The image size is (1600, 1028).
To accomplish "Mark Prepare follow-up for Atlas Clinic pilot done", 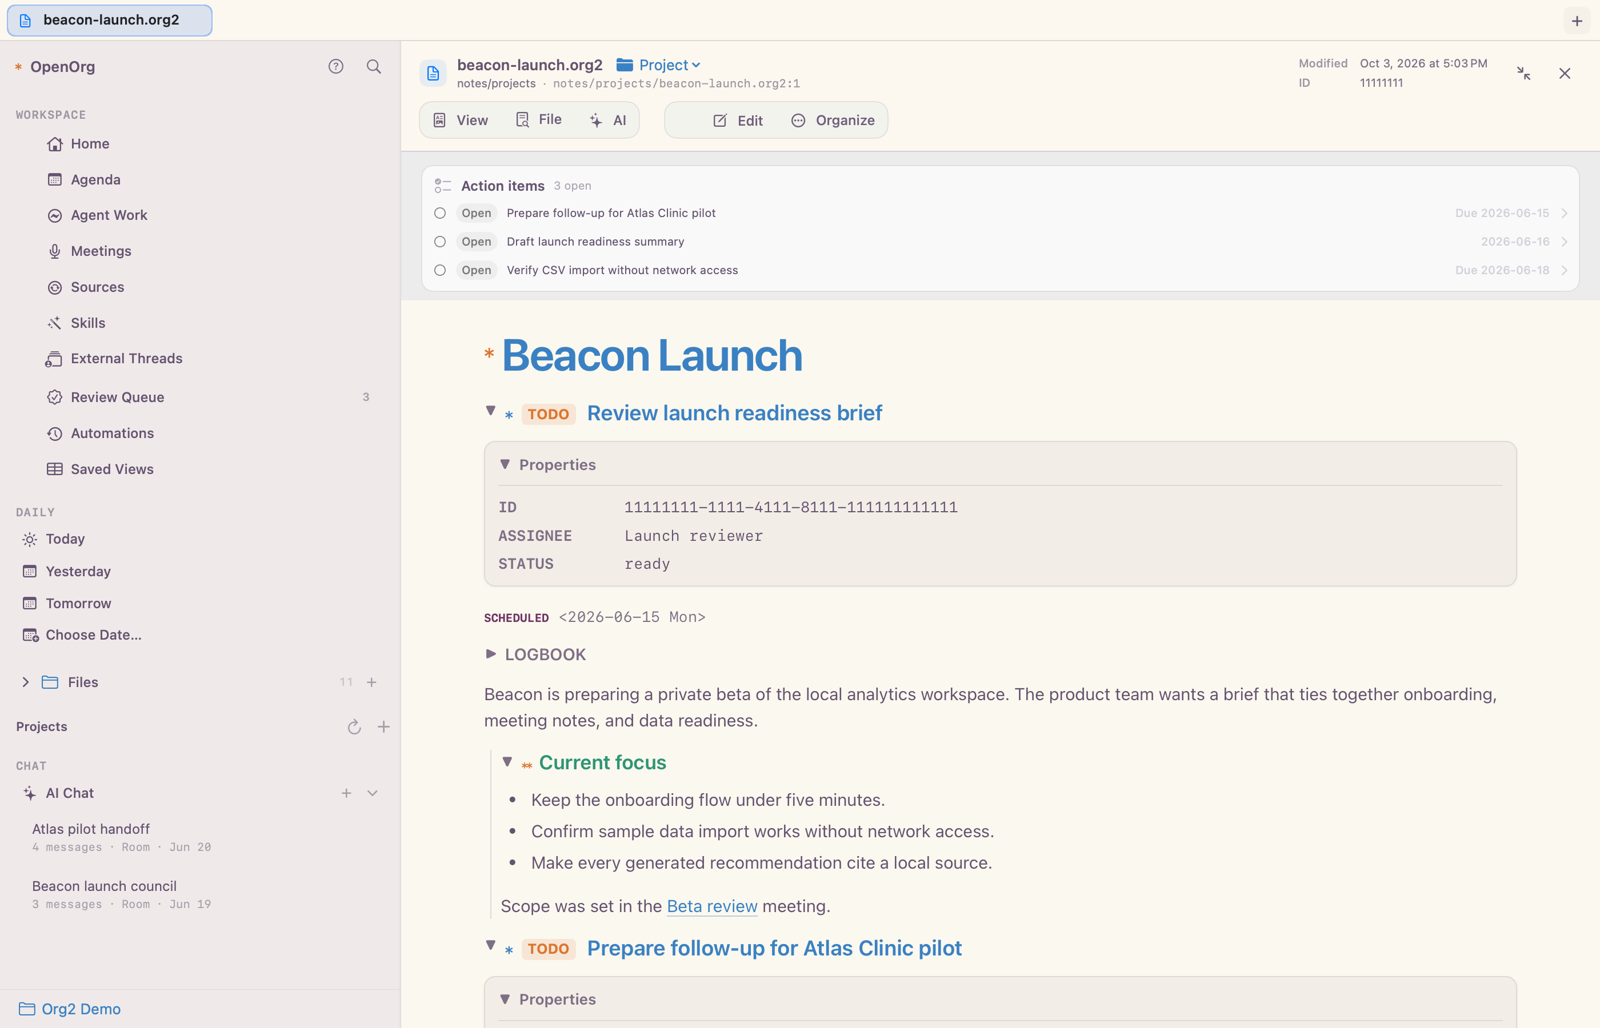I will [x=440, y=213].
